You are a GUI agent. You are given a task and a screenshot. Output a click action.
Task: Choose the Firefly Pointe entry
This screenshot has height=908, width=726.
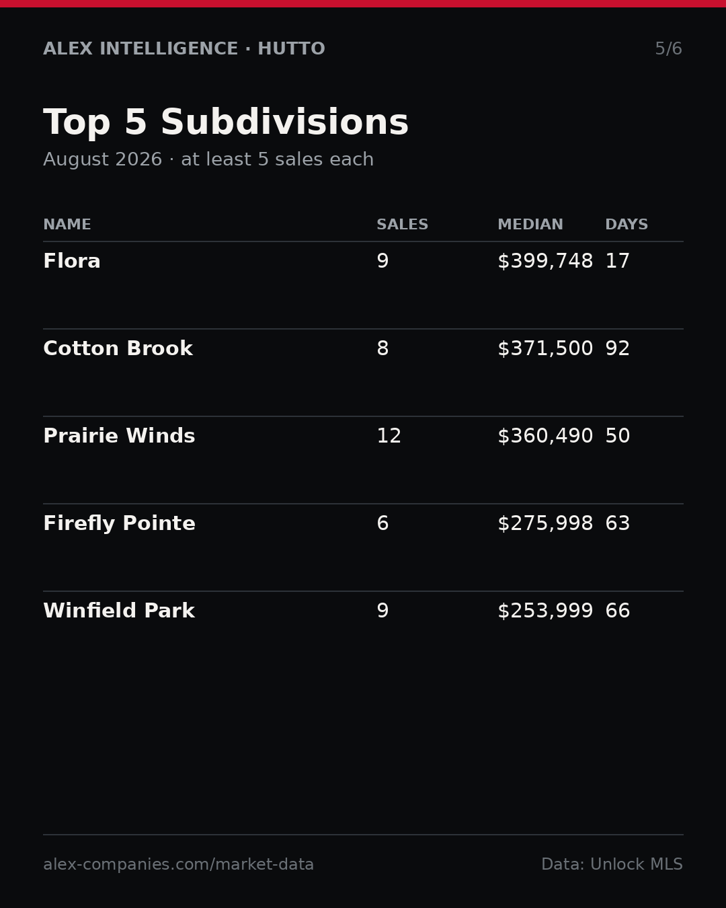363,547
